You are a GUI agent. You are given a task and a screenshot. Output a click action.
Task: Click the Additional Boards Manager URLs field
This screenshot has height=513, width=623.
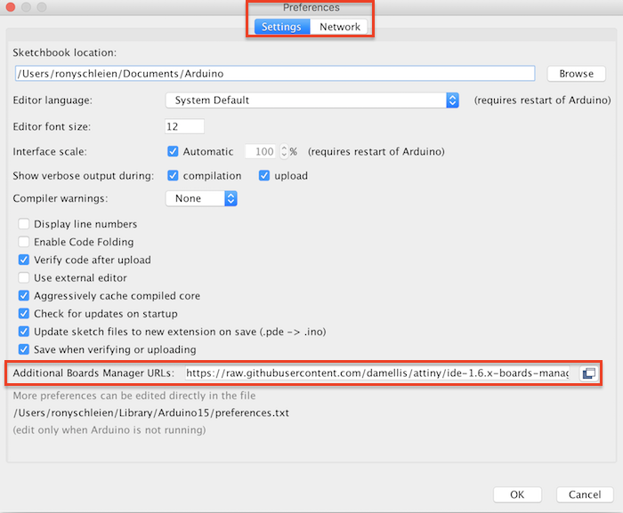pyautogui.click(x=377, y=373)
